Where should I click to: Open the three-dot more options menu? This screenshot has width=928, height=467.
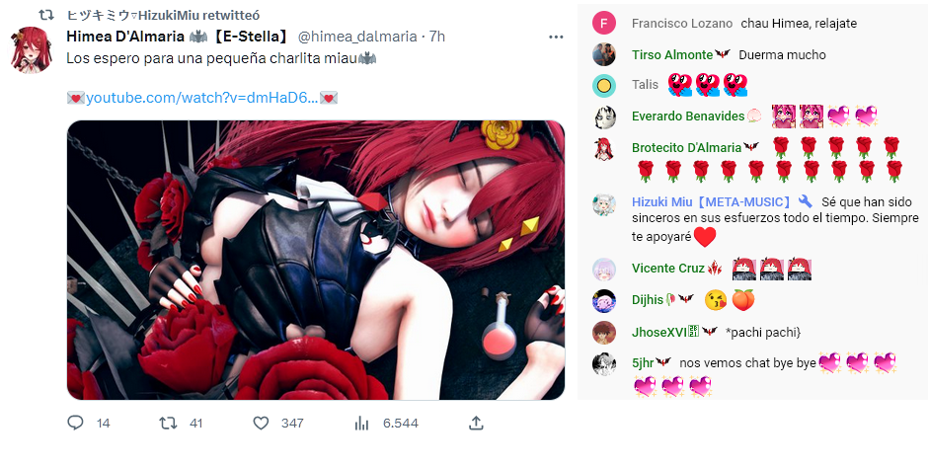pos(556,37)
